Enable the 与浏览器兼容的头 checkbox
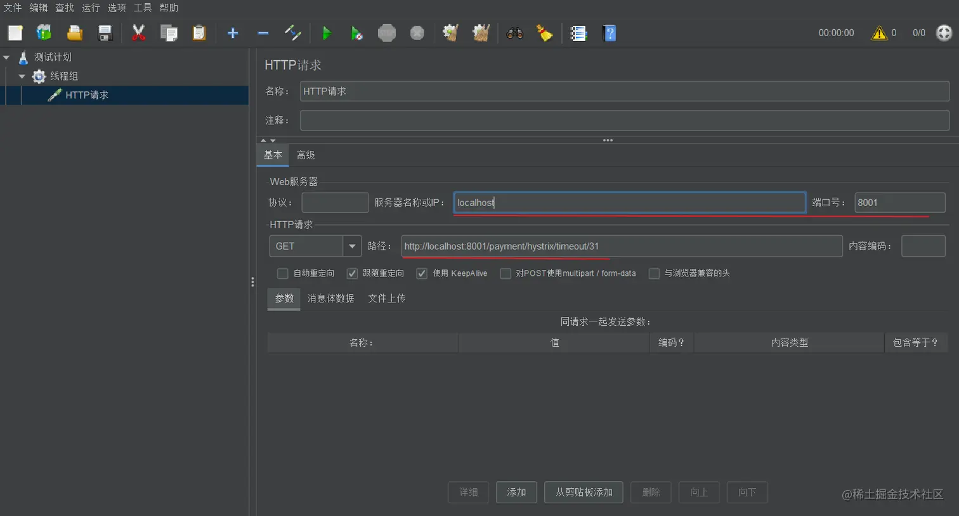Image resolution: width=959 pixels, height=516 pixels. (654, 273)
